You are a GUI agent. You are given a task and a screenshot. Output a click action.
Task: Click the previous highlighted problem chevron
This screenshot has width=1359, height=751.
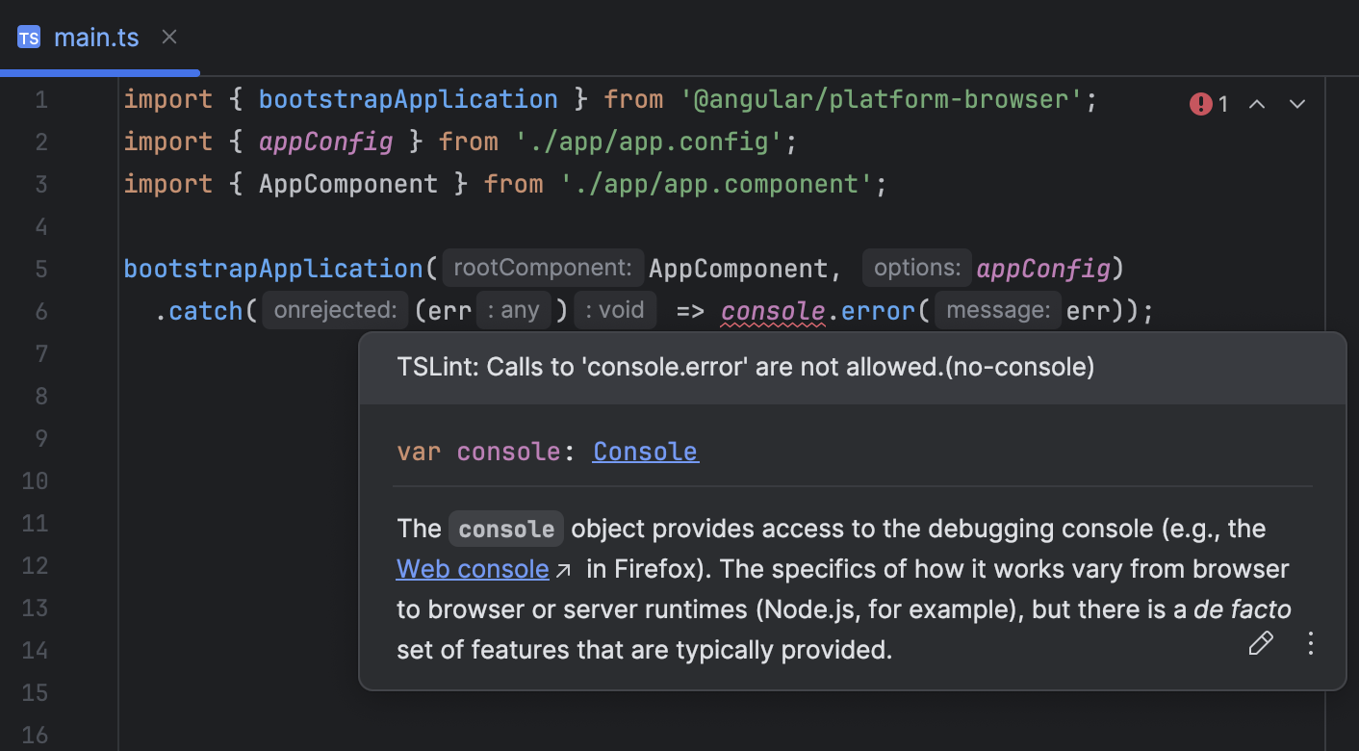pyautogui.click(x=1257, y=103)
